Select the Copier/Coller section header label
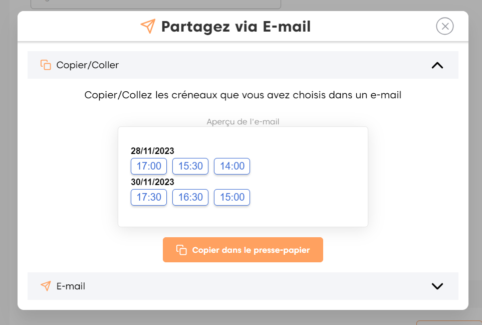 pyautogui.click(x=88, y=65)
